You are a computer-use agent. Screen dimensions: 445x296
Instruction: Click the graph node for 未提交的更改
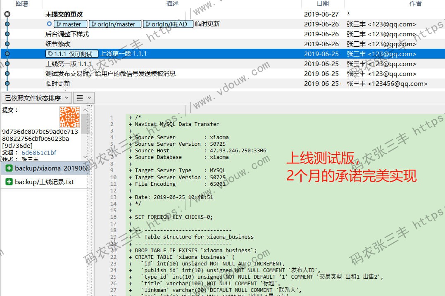click(7, 14)
